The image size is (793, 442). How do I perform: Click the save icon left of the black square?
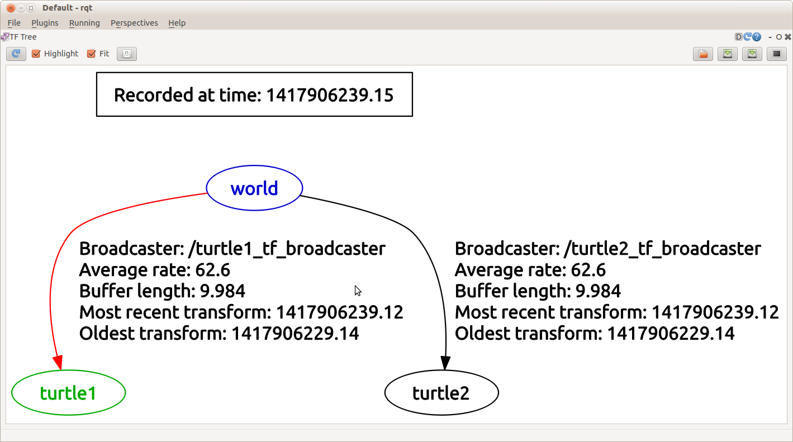click(x=752, y=54)
